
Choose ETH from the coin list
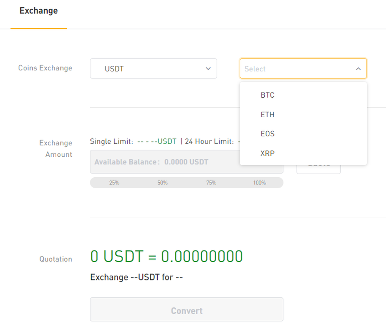click(267, 115)
